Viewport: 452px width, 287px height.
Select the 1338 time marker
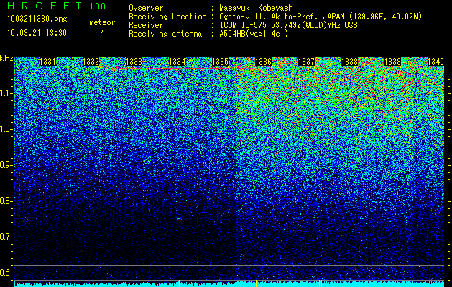(349, 62)
